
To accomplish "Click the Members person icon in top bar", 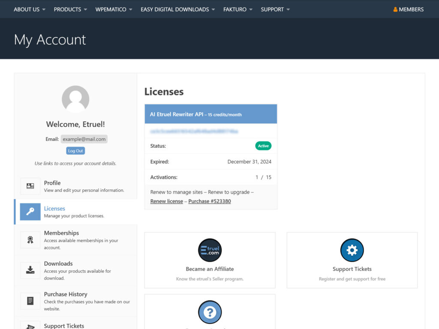I will (x=395, y=9).
